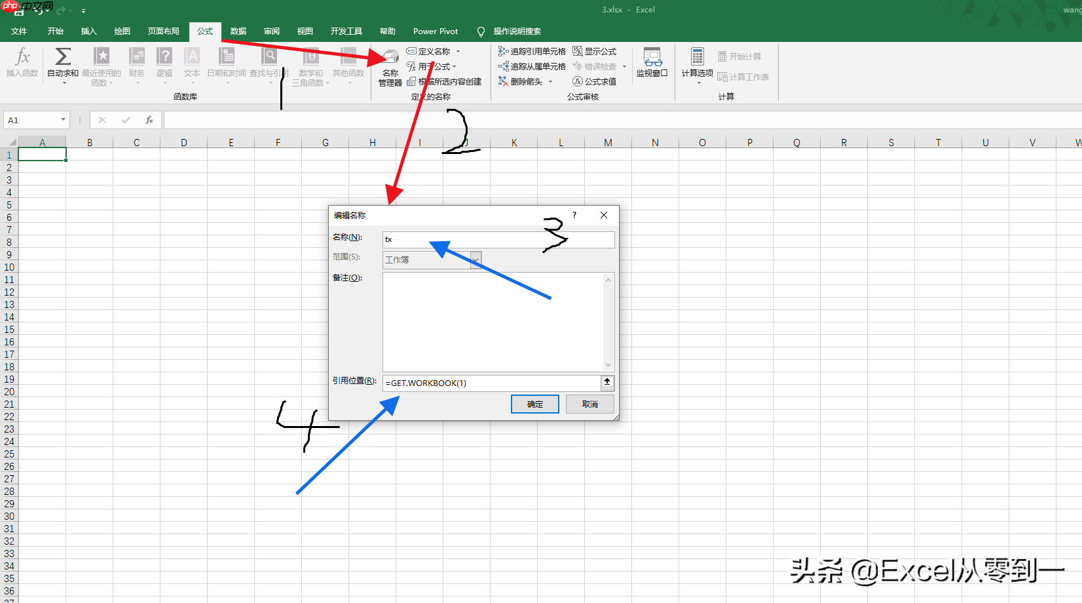This screenshot has width=1082, height=603.
Task: Click the collapse dialog button beside 引用位置
Action: click(x=607, y=383)
